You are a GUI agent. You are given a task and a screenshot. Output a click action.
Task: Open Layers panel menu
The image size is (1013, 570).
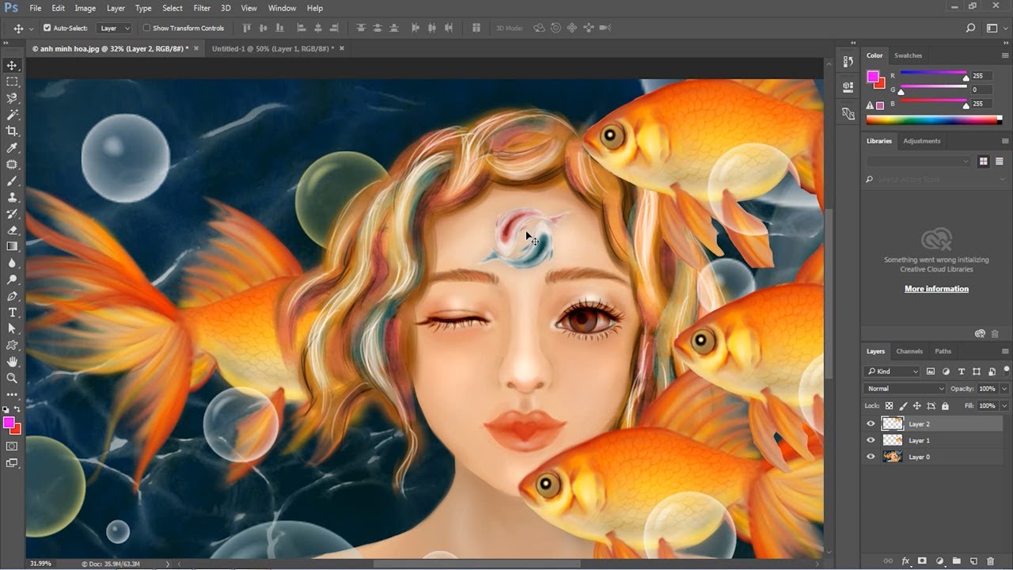click(x=1005, y=351)
